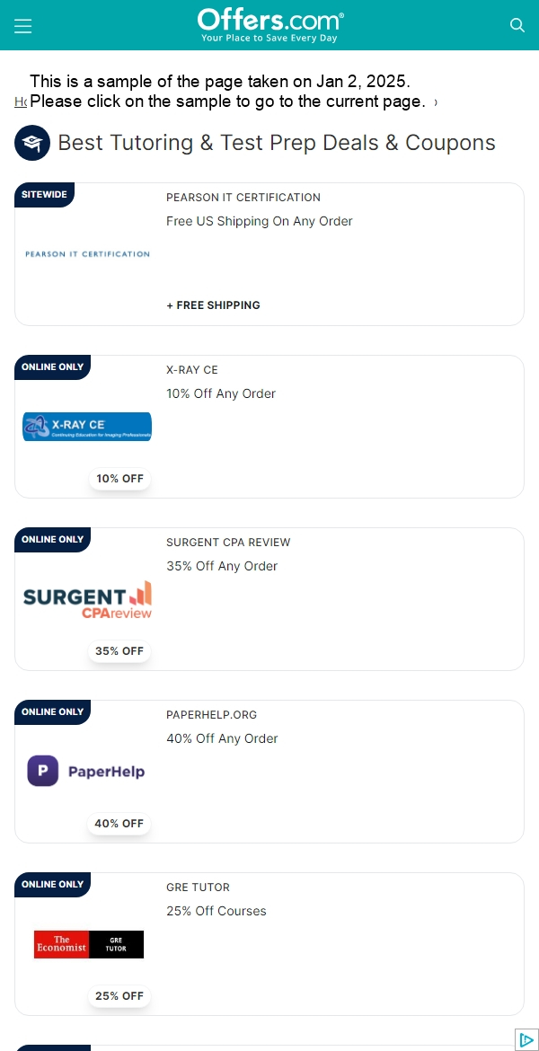Click the X-Ray CE logo image
Image resolution: width=539 pixels, height=1051 pixels.
tap(87, 427)
